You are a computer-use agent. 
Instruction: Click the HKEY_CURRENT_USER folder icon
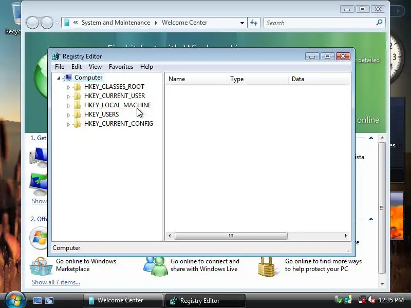pyautogui.click(x=78, y=96)
